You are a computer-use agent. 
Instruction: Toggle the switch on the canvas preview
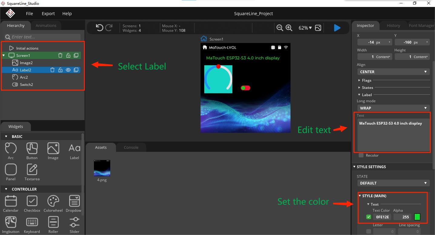(x=245, y=88)
